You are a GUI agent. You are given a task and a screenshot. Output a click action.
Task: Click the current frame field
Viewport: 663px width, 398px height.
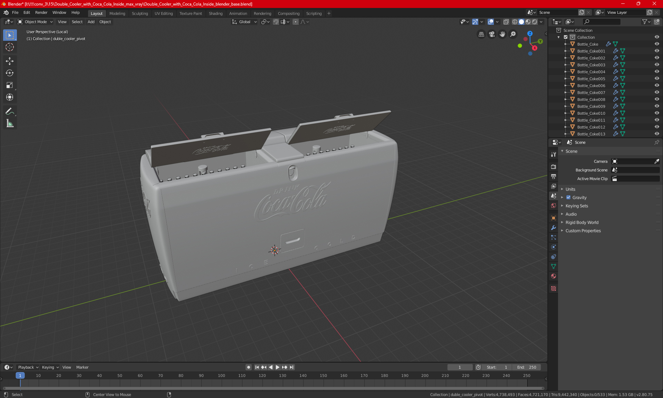pyautogui.click(x=460, y=367)
